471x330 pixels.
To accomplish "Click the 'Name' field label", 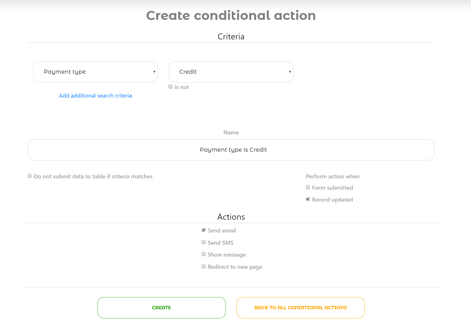I will [231, 133].
